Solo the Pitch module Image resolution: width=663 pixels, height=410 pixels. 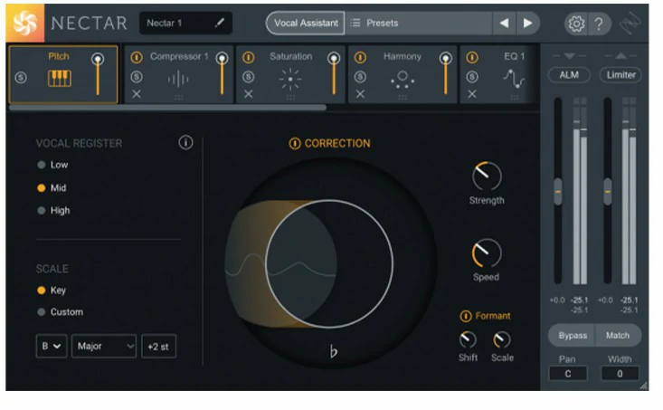coord(21,78)
